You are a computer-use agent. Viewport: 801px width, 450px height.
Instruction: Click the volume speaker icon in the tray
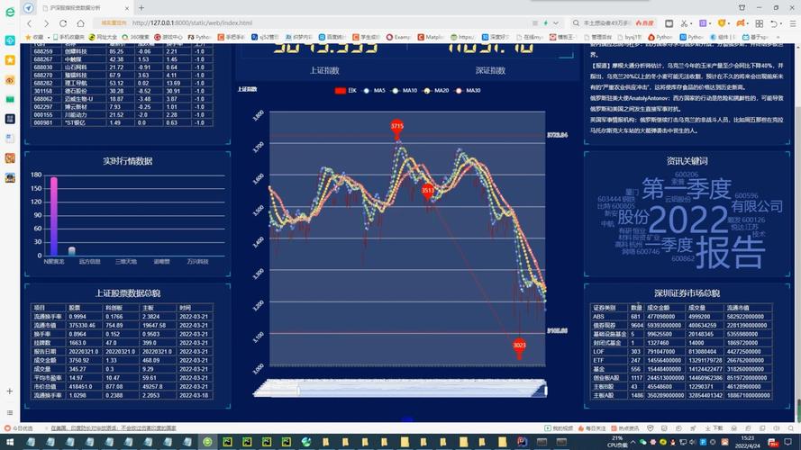[693, 442]
